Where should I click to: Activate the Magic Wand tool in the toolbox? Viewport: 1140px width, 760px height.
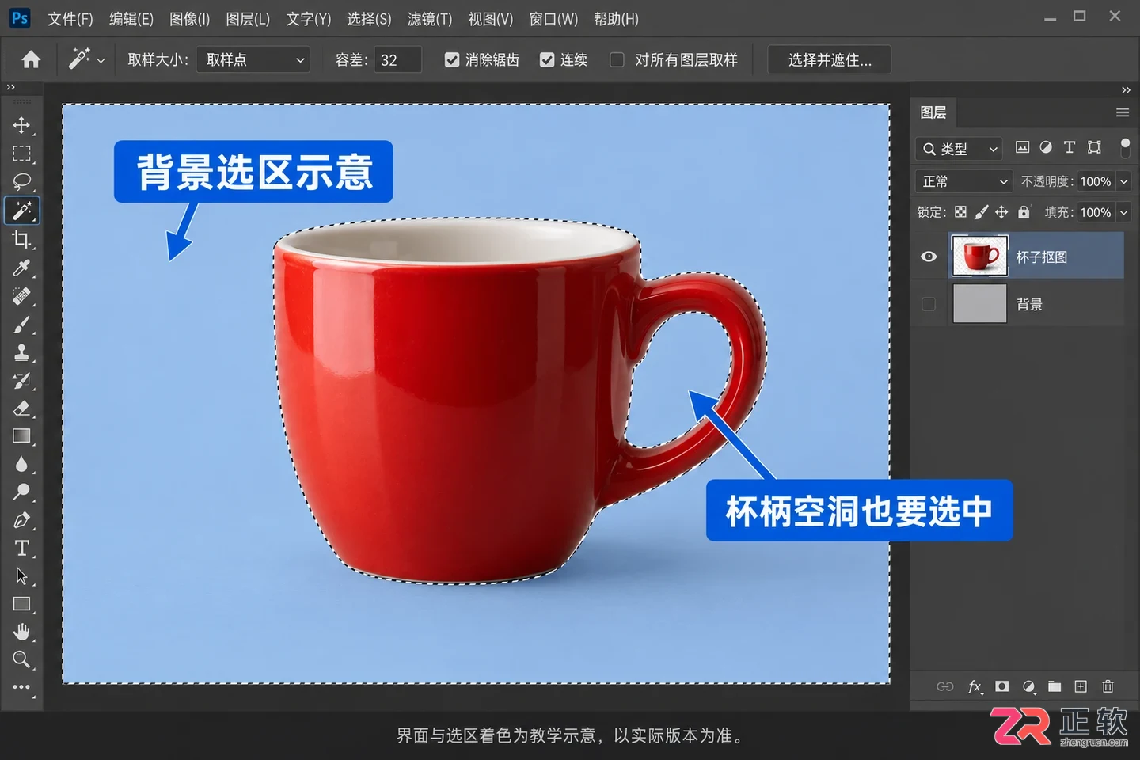point(21,211)
